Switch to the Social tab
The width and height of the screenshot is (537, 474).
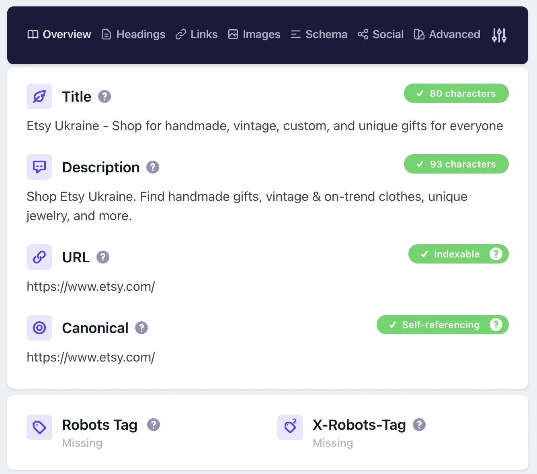[x=380, y=35]
